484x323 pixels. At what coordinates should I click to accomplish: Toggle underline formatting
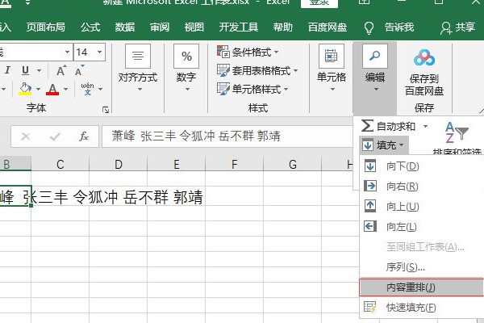(25, 70)
